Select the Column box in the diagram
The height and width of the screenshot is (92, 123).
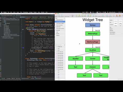(93, 67)
